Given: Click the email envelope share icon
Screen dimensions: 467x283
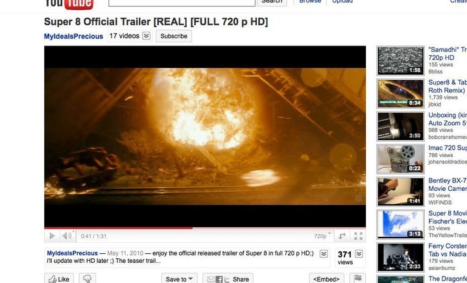Looking at the screenshot, I should (211, 279).
